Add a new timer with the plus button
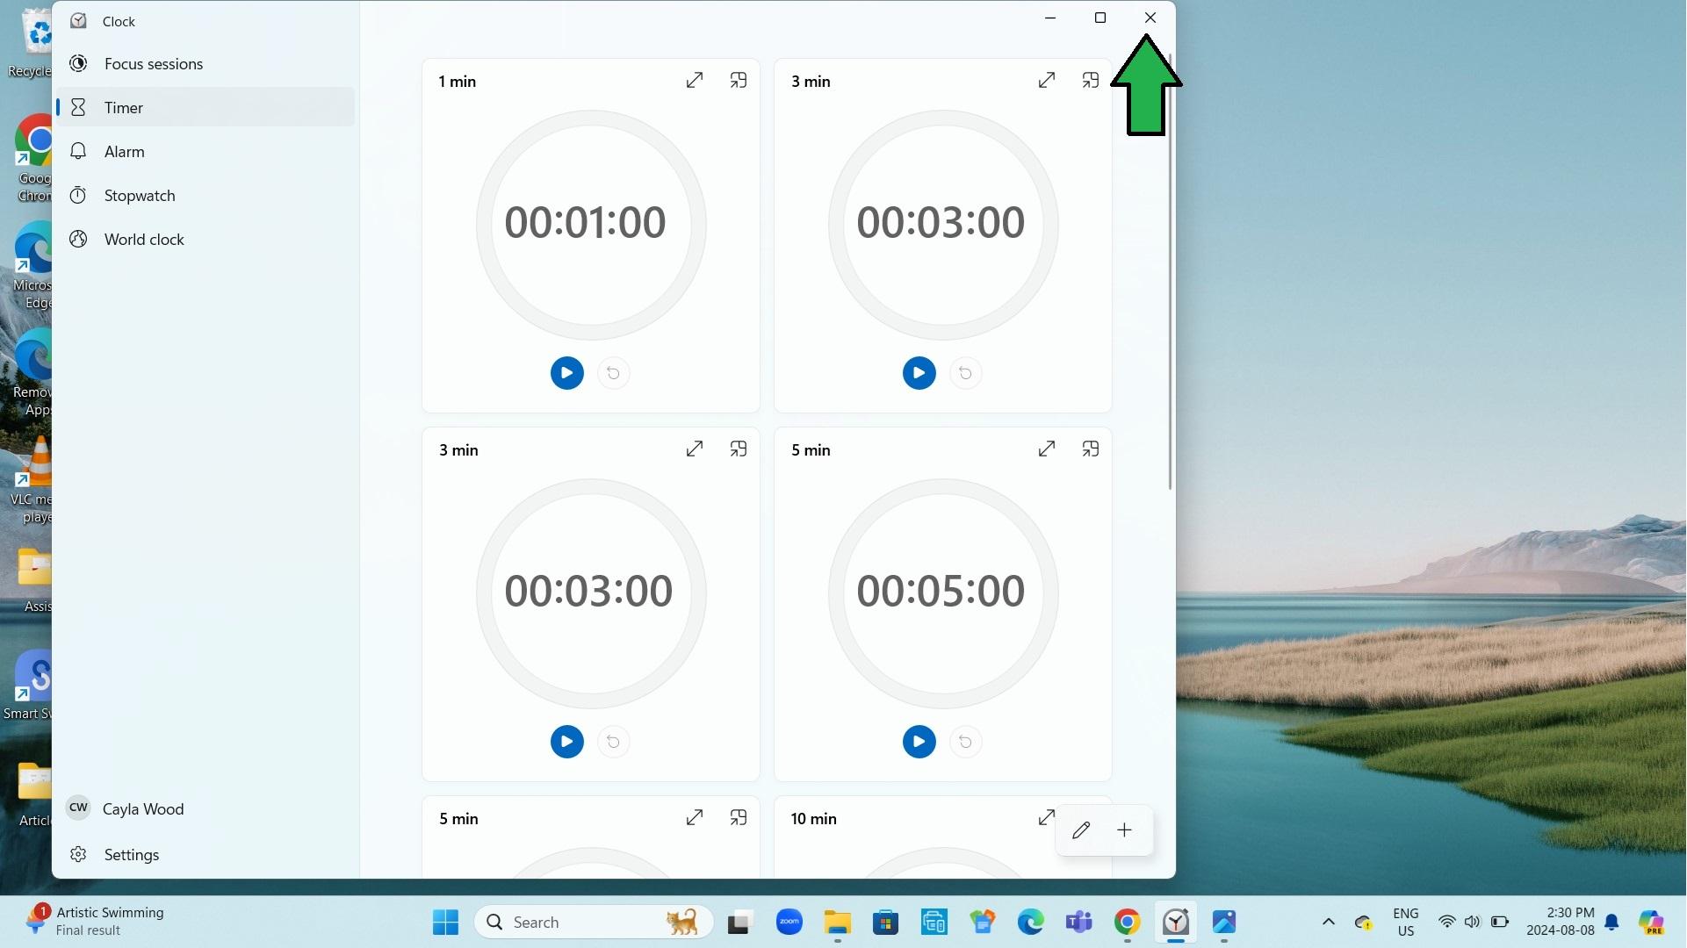Screen dimensions: 1687x948 pos(1125,830)
